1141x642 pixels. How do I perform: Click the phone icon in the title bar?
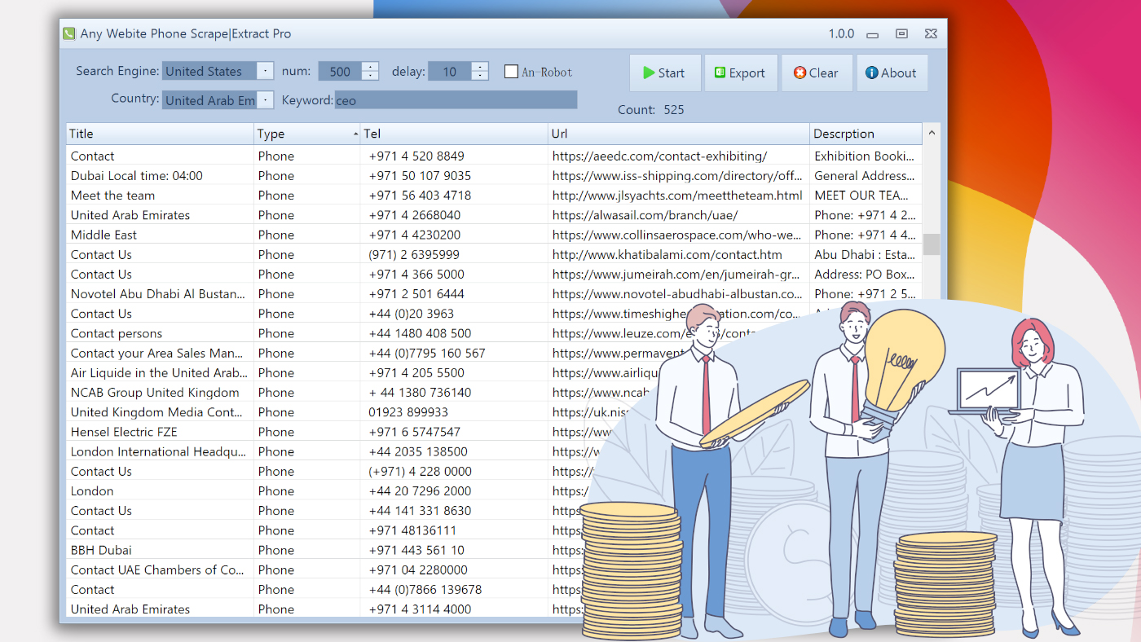pos(68,33)
